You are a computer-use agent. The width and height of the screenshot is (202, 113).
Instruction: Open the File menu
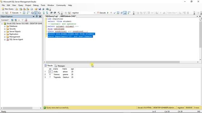[3, 5]
